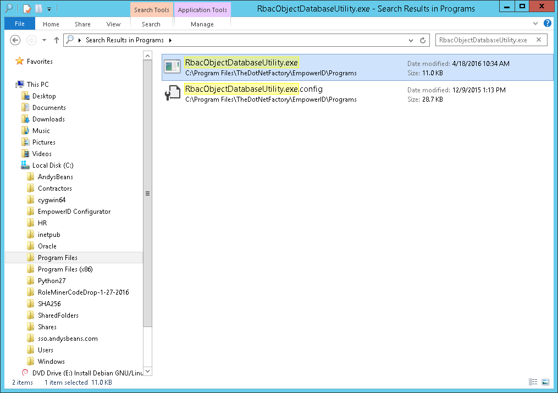The width and height of the screenshot is (558, 393).
Task: Select the details view icon in status bar
Action: point(533,382)
